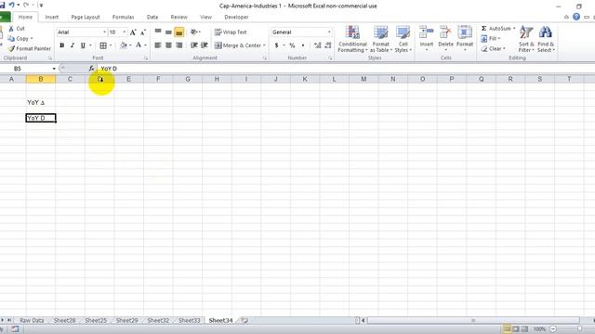Align text right
This screenshot has width=595, height=334.
(179, 45)
